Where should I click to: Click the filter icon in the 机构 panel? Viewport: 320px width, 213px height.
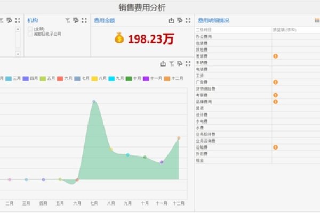[68, 20]
